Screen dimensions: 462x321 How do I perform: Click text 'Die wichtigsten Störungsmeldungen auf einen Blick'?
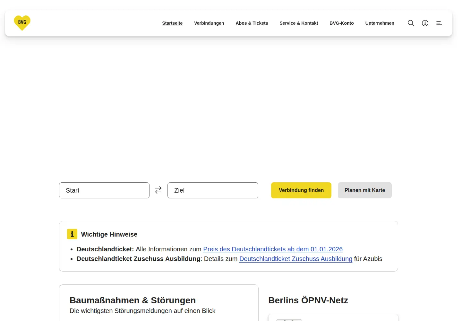tap(142, 311)
